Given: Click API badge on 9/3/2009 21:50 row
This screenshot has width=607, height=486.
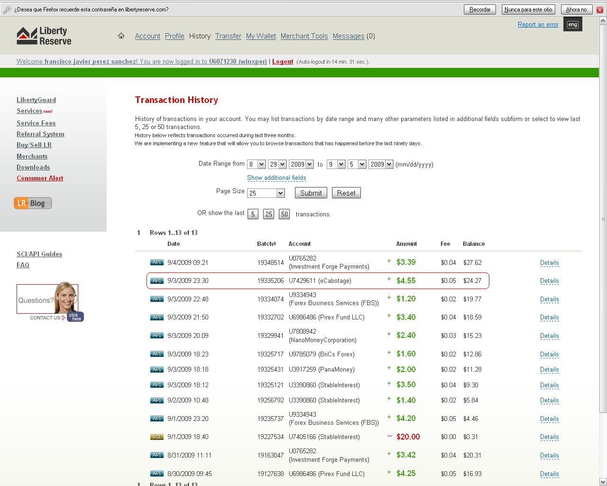Looking at the screenshot, I should [x=157, y=317].
